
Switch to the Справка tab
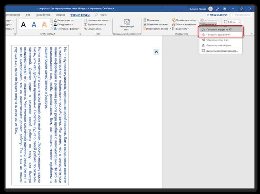coord(60,15)
